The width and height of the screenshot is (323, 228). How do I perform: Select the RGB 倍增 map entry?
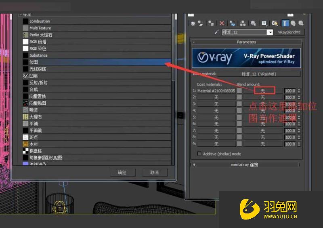point(97,42)
